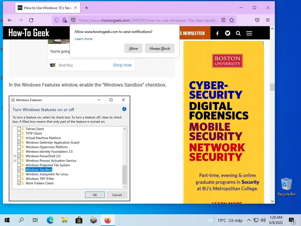Select Windows Projected File System row
Image resolution: width=301 pixels, height=226 pixels.
point(48,165)
